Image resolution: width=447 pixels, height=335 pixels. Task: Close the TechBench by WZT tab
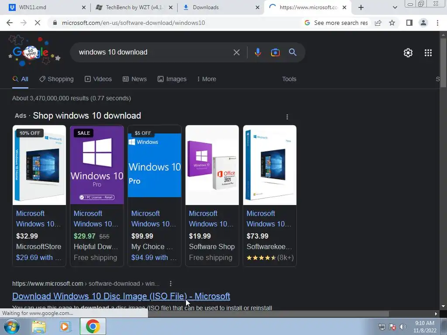(171, 8)
